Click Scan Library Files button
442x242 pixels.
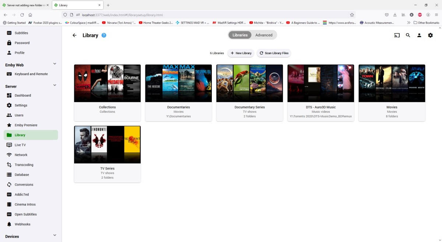(x=274, y=53)
